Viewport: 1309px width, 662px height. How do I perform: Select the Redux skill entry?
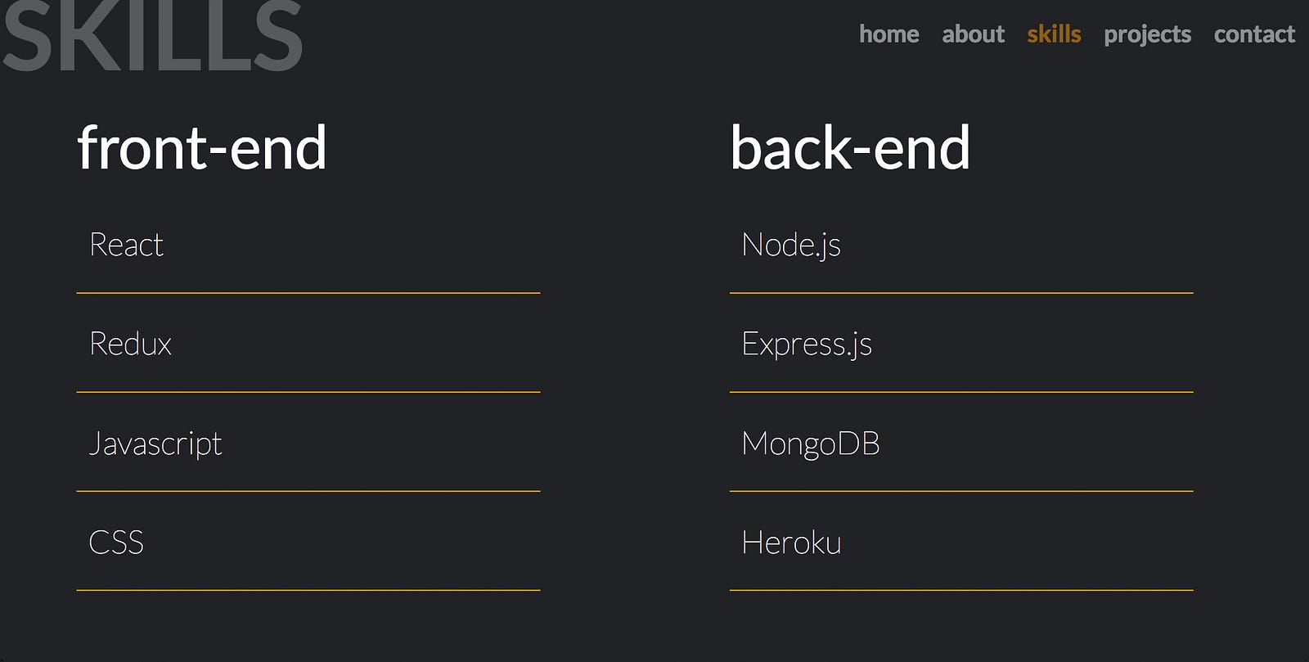131,344
